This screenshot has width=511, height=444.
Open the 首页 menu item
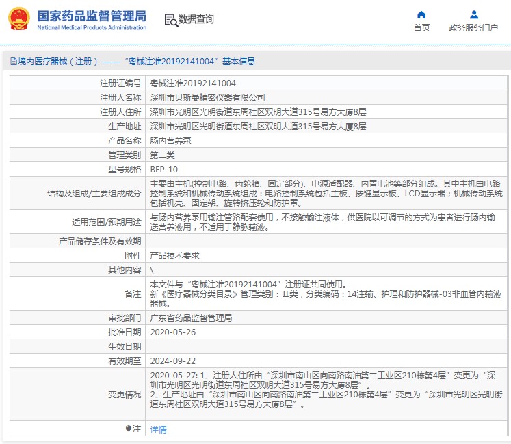coord(421,28)
